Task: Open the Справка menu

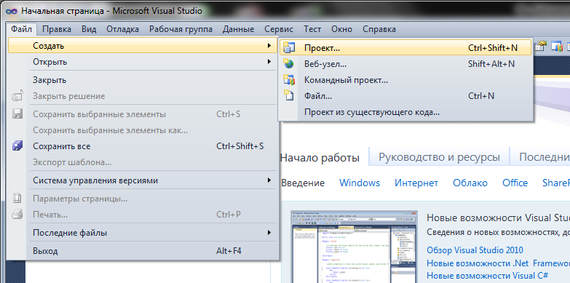Action: coord(379,29)
